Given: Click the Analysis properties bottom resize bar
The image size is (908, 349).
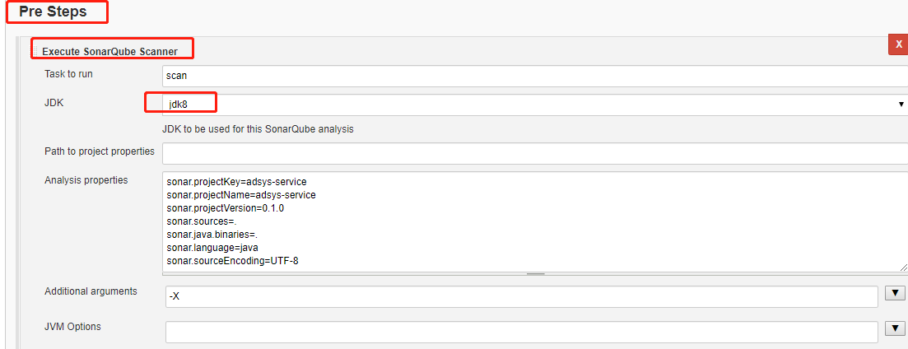Looking at the screenshot, I should click(x=535, y=274).
